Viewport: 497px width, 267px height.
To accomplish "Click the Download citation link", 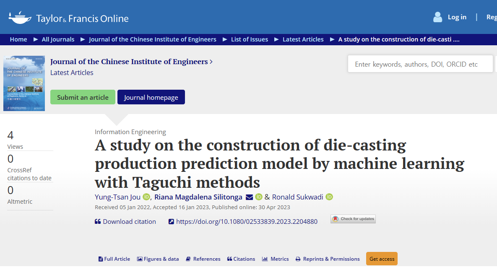I will tap(125, 221).
